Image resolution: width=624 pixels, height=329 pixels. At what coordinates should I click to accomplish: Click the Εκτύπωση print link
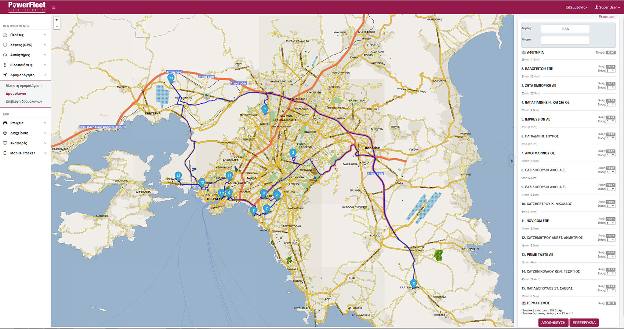[x=607, y=17]
